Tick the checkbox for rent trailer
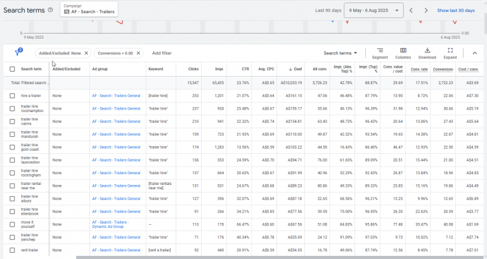Image resolution: width=487 pixels, height=259 pixels. 12,250
